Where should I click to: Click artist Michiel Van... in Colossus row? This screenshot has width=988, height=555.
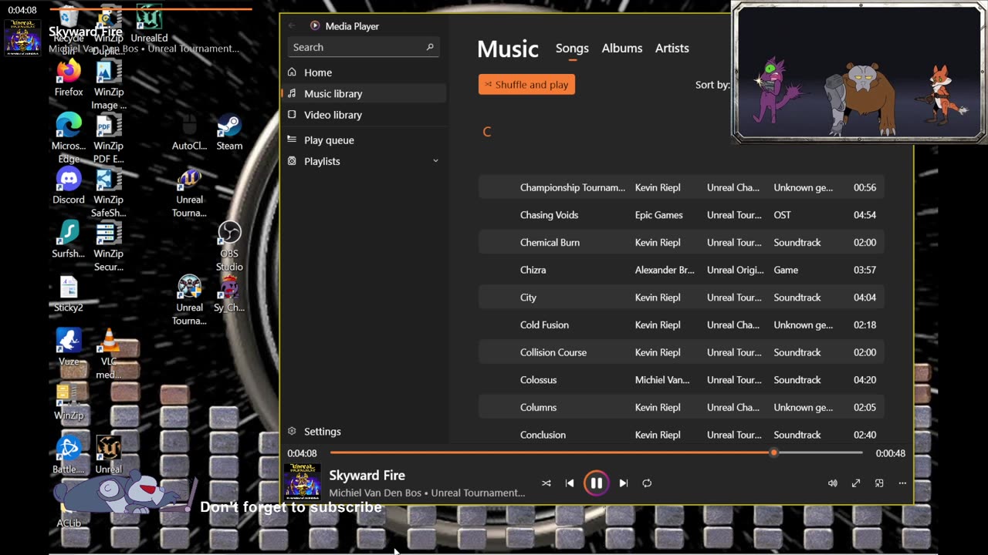point(662,380)
